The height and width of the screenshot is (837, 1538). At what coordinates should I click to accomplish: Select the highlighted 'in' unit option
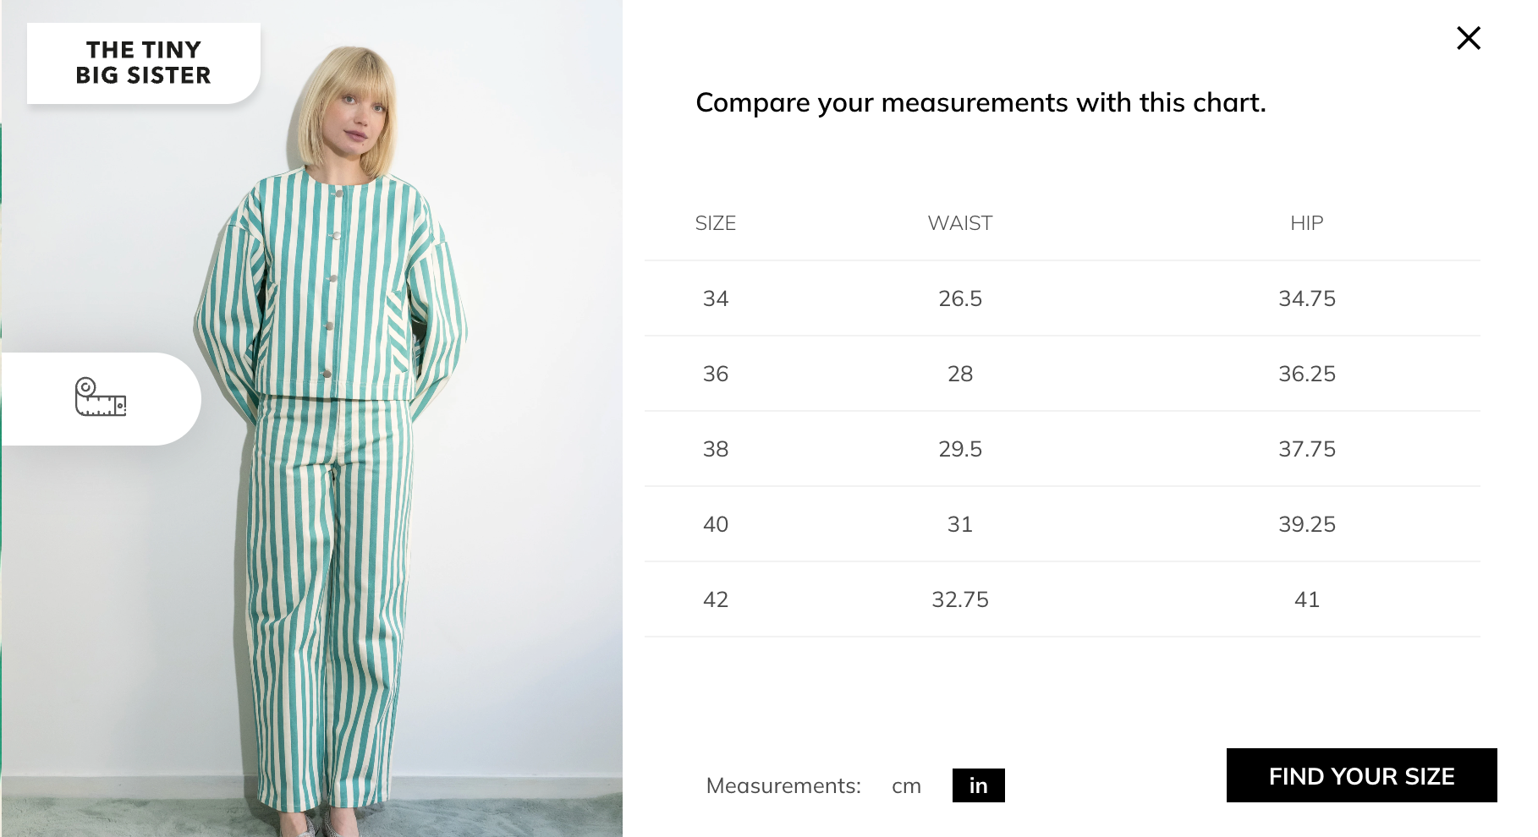pos(977,785)
